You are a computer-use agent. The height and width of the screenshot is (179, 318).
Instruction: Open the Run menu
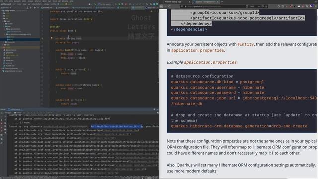50,1
